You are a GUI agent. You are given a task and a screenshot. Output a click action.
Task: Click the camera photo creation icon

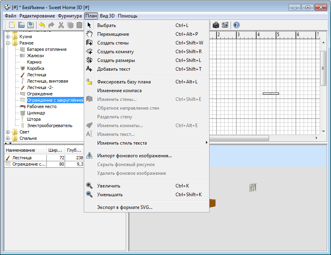[216, 25]
